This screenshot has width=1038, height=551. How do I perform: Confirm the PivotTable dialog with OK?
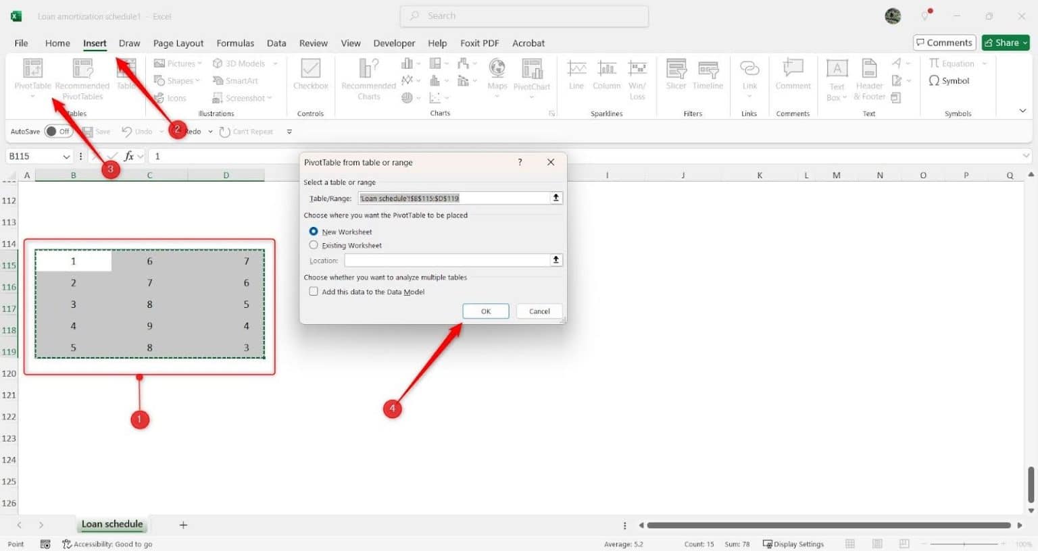point(485,311)
